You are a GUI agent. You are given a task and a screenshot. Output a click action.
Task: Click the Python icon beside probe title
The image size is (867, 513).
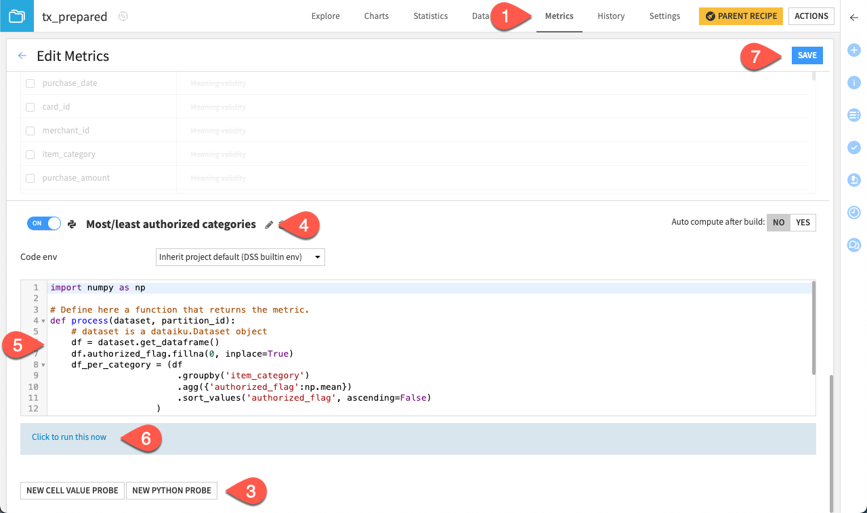71,224
